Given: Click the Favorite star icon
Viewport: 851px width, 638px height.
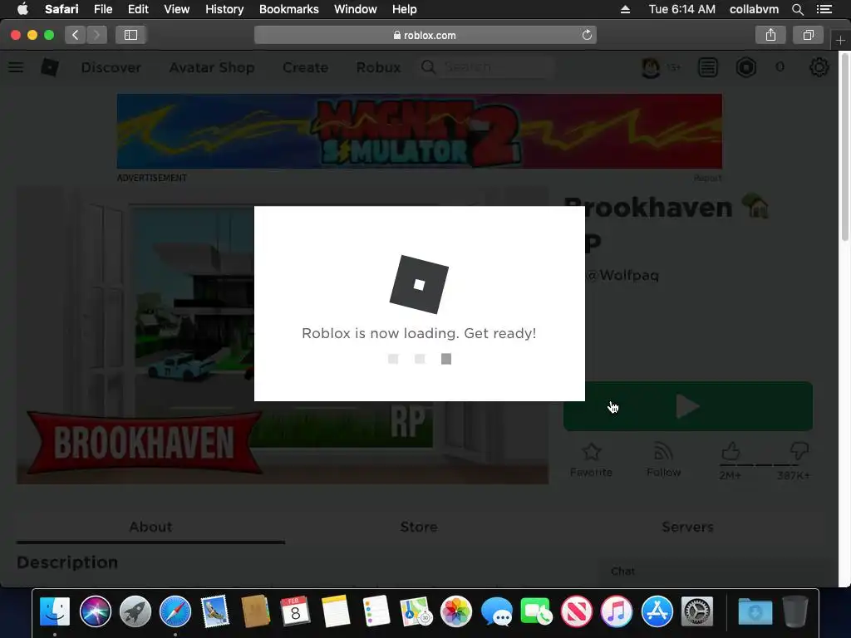Looking at the screenshot, I should 591,452.
